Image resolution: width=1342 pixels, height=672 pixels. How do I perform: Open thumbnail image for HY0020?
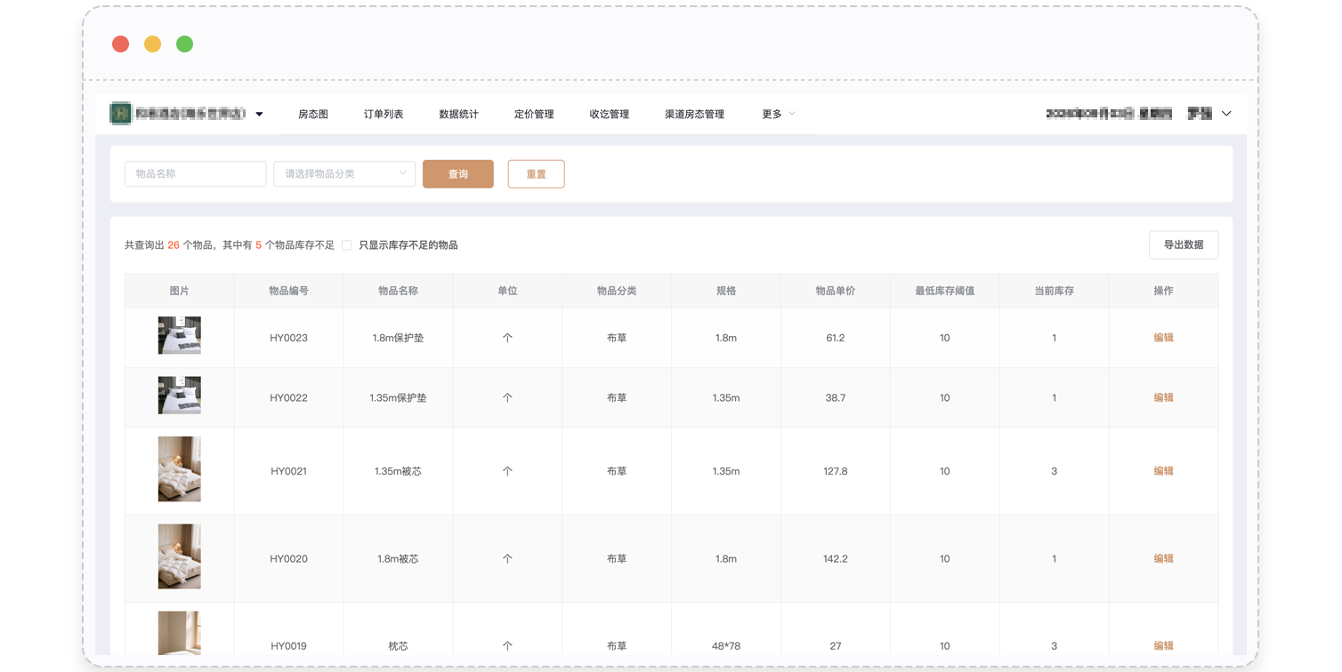(x=180, y=556)
